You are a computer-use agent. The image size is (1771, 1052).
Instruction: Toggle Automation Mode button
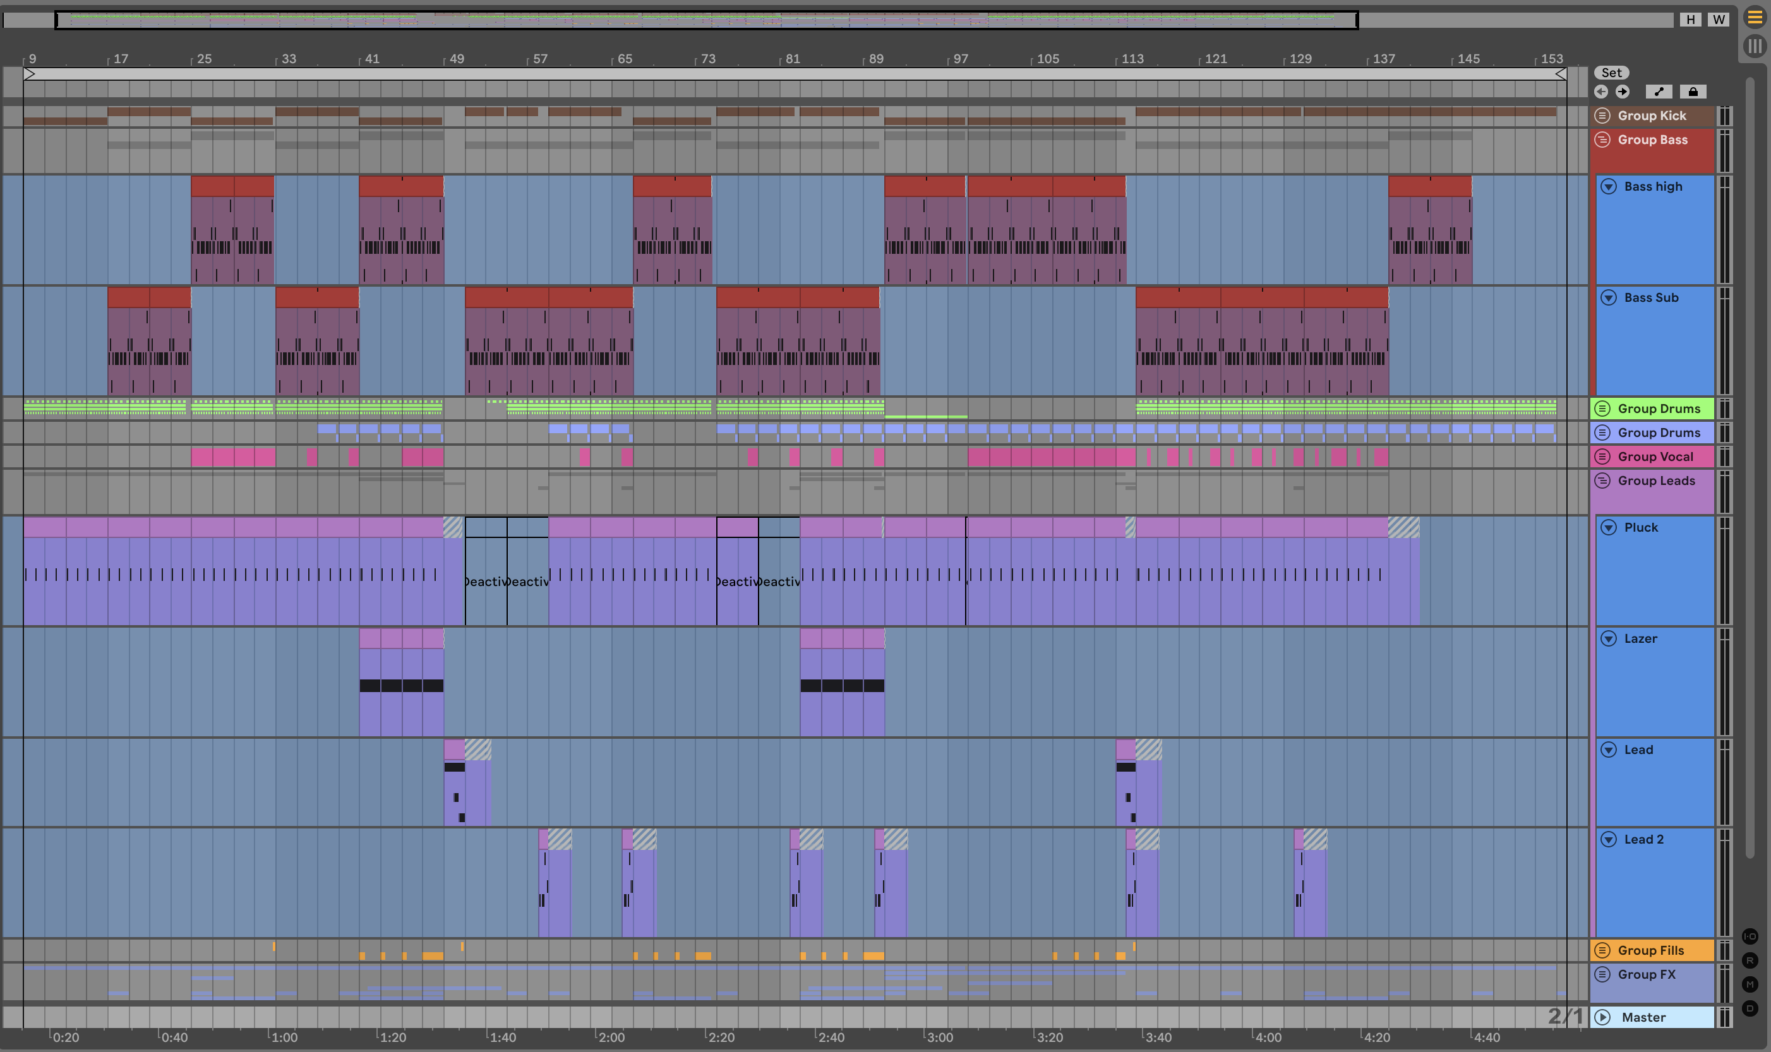(1659, 92)
